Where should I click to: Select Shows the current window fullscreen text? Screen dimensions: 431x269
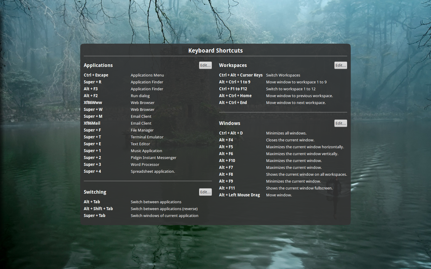[299, 188]
